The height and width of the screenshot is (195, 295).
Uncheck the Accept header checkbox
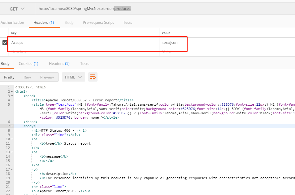click(5, 43)
